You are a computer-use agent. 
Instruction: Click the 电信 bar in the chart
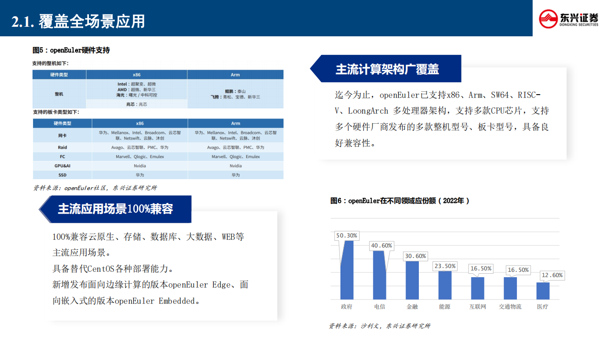coord(379,275)
